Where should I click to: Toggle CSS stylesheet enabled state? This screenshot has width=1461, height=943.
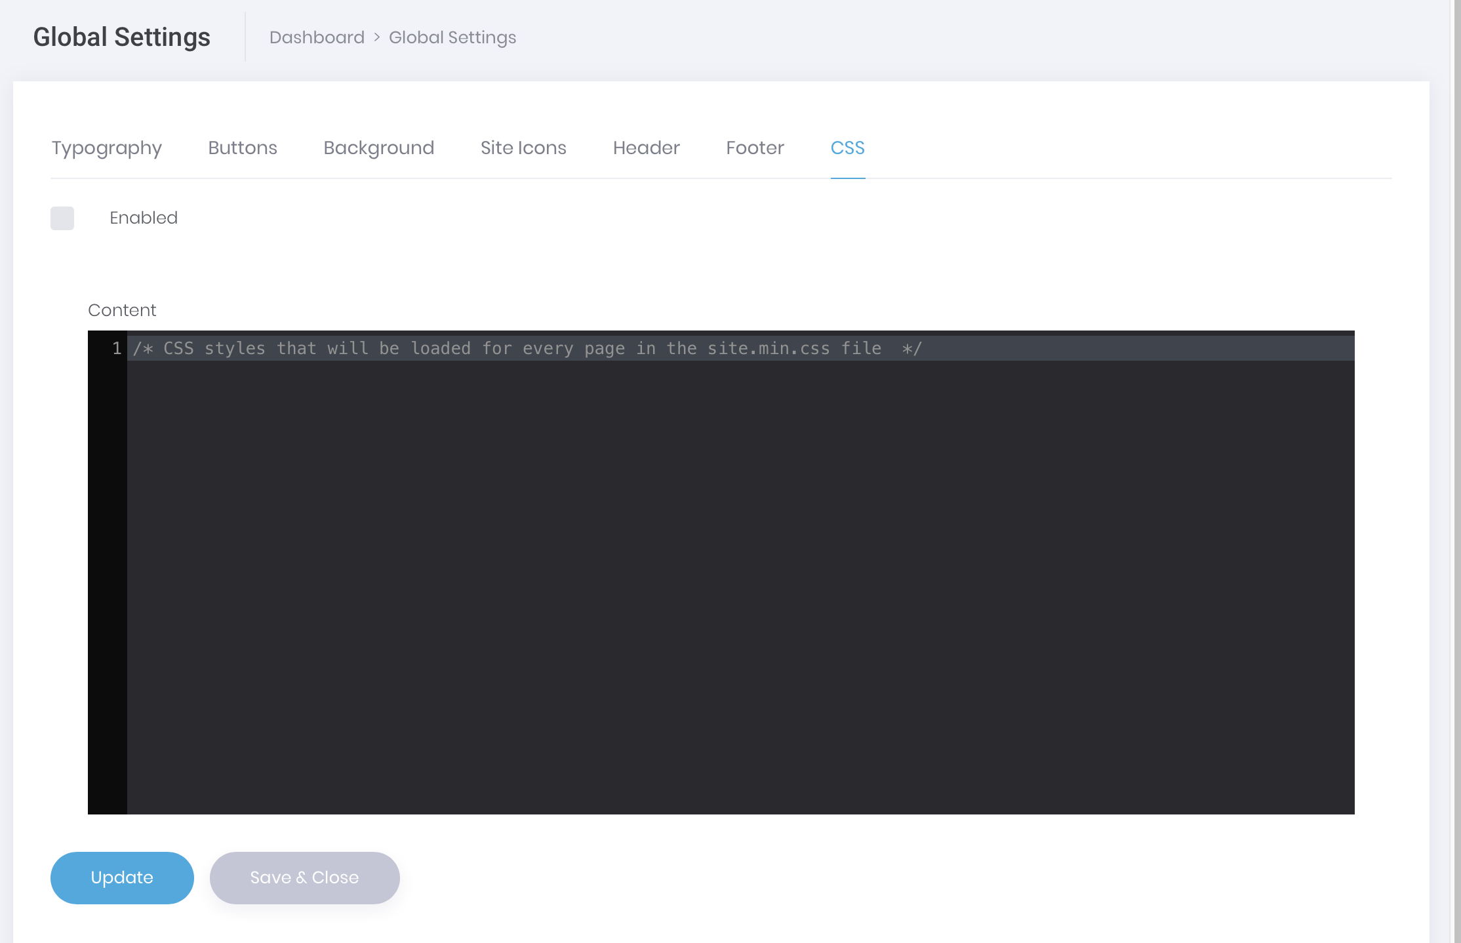pyautogui.click(x=63, y=218)
